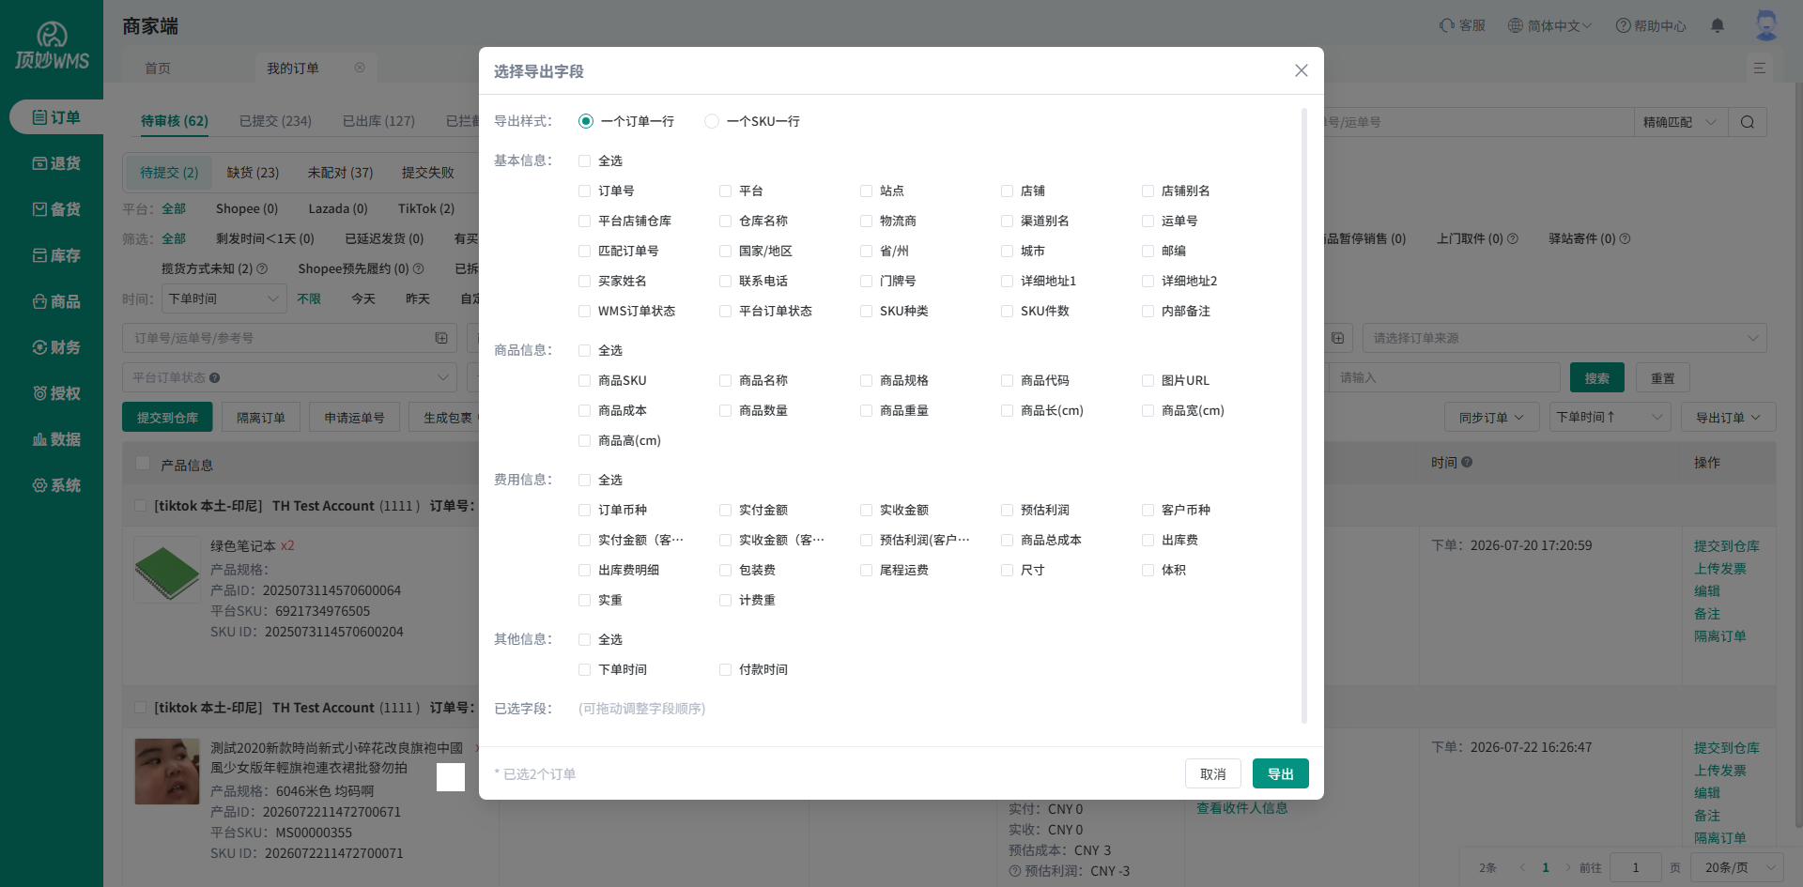The height and width of the screenshot is (887, 1803).
Task: Click batch input icon in order number field
Action: coord(441,338)
